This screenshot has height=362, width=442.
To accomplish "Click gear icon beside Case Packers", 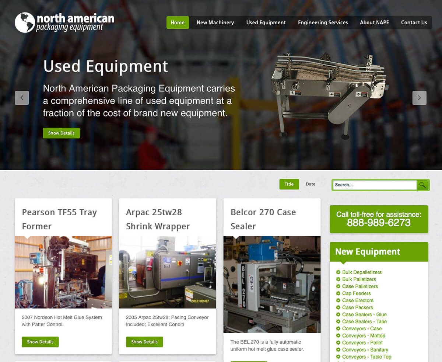I will pyautogui.click(x=338, y=307).
